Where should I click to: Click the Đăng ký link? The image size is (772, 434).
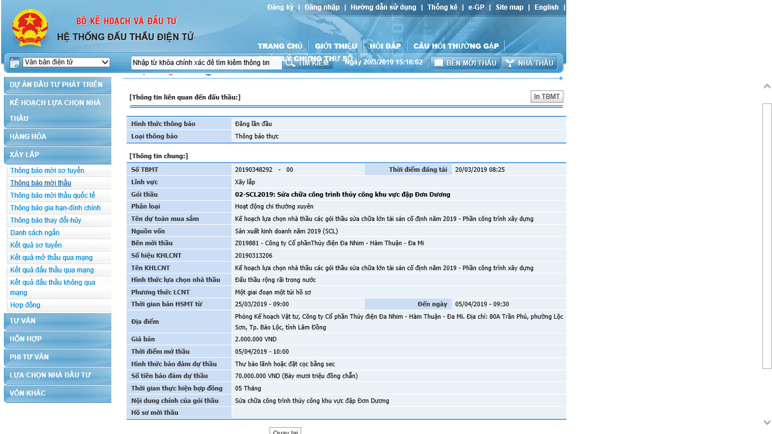[280, 7]
